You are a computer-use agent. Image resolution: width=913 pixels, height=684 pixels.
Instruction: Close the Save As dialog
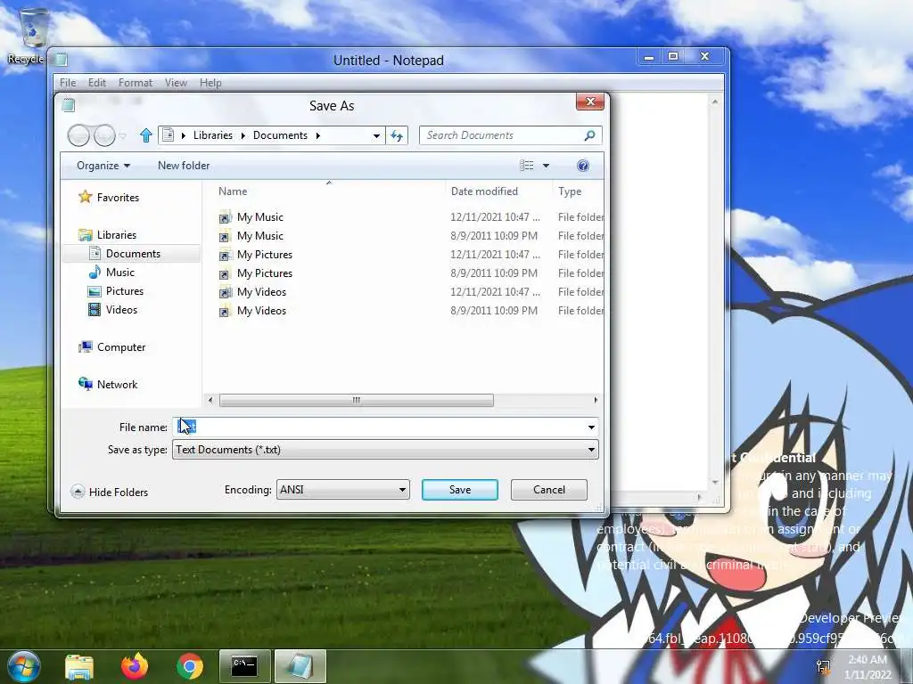[590, 102]
